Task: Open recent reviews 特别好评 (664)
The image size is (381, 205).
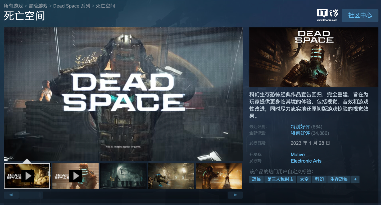Action: pos(306,127)
